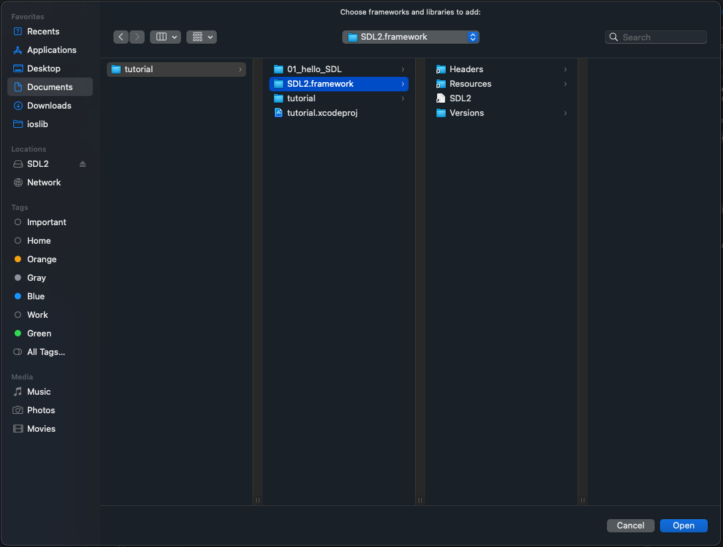723x547 pixels.
Task: Select the Headers folder
Action: (501, 69)
